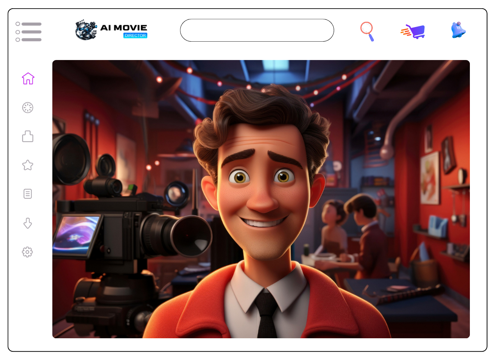
Task: Click the magnifying glass search icon
Action: click(x=367, y=31)
